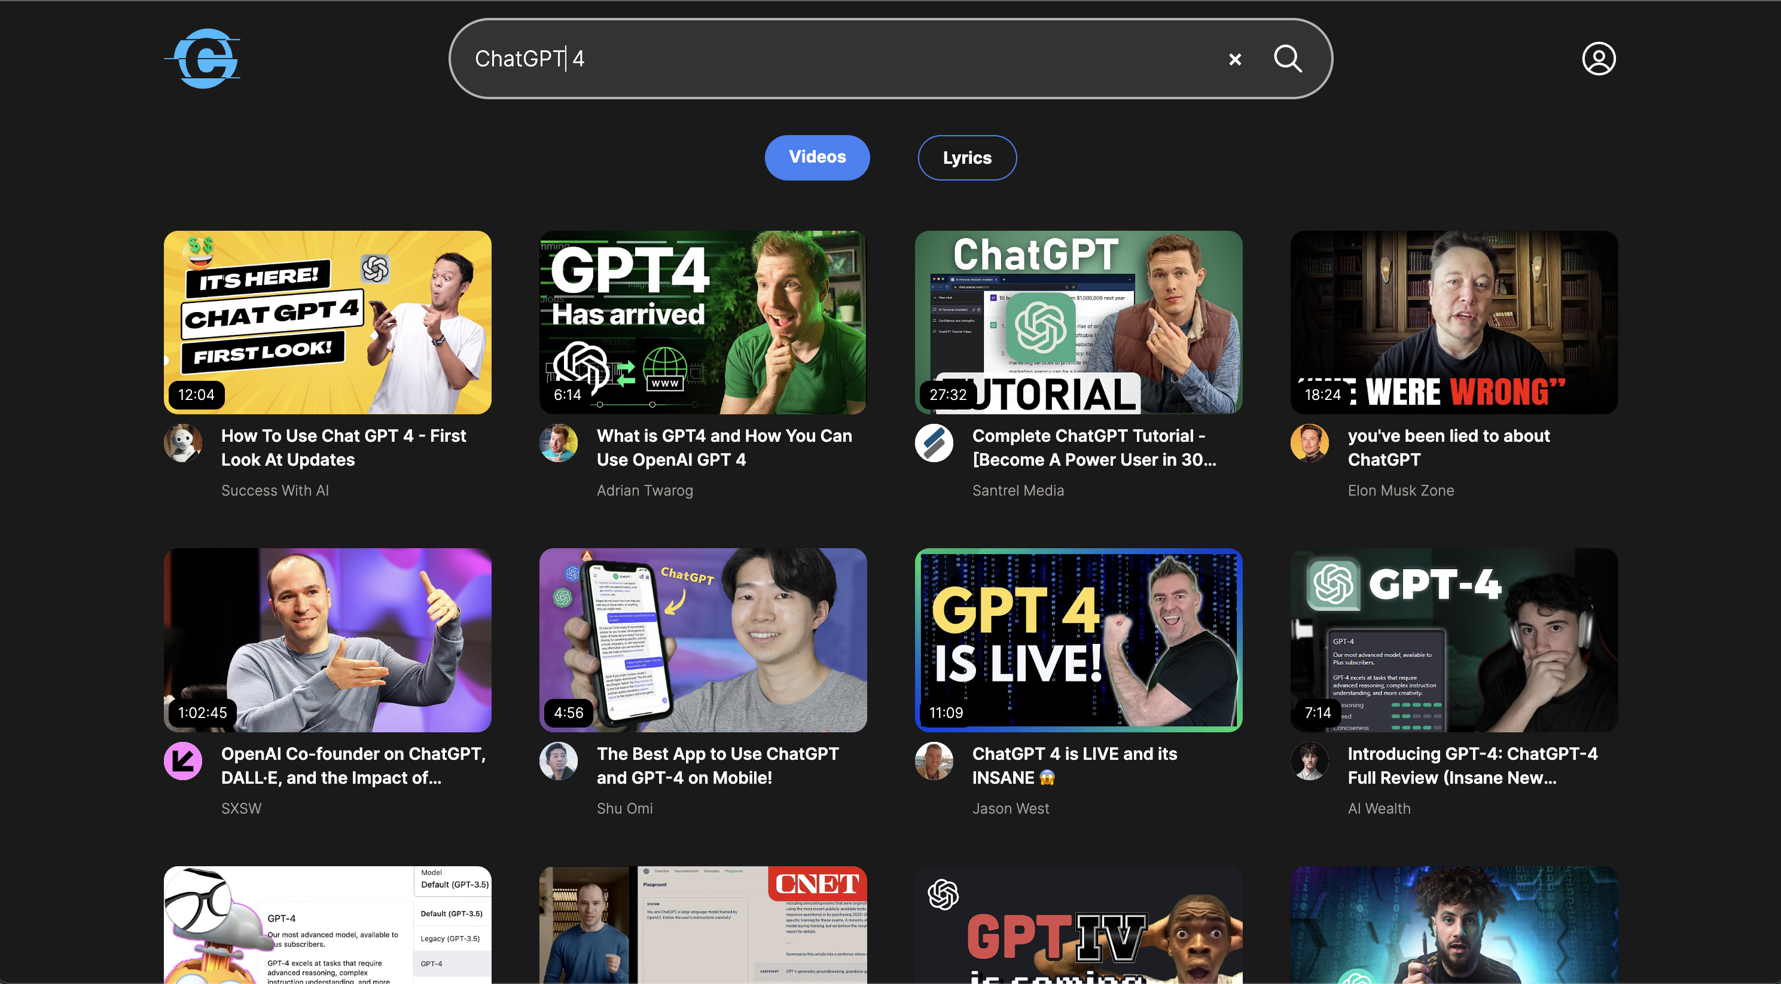Image resolution: width=1781 pixels, height=984 pixels.
Task: Clear the search field with the X icon
Action: point(1235,59)
